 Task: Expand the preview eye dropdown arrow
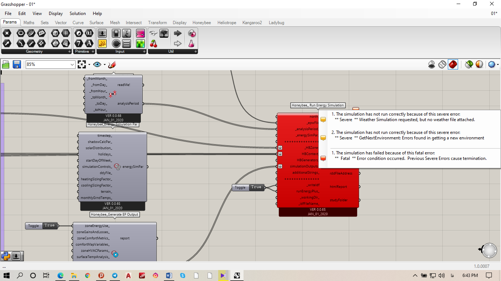(105, 65)
